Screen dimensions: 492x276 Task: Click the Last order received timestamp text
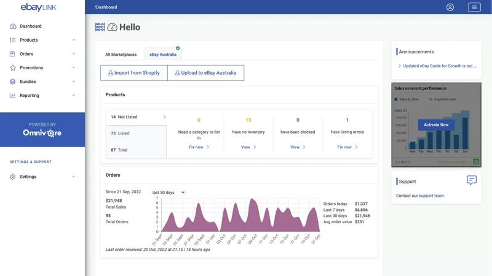click(x=158, y=250)
